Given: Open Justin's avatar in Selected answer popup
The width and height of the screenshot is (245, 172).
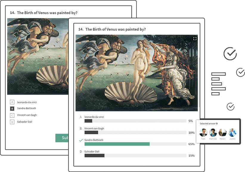Looking at the screenshot, I should pyautogui.click(x=232, y=132).
